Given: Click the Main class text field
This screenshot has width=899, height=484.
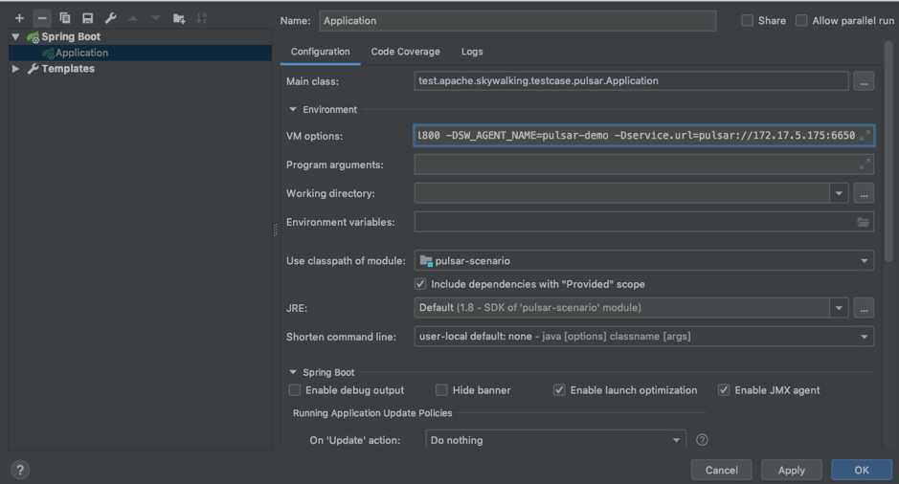Looking at the screenshot, I should [631, 80].
